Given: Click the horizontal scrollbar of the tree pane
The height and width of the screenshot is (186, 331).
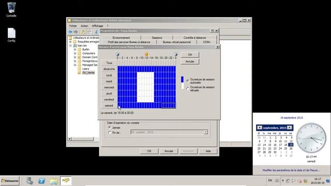Looking at the screenshot, I should click(83, 139).
